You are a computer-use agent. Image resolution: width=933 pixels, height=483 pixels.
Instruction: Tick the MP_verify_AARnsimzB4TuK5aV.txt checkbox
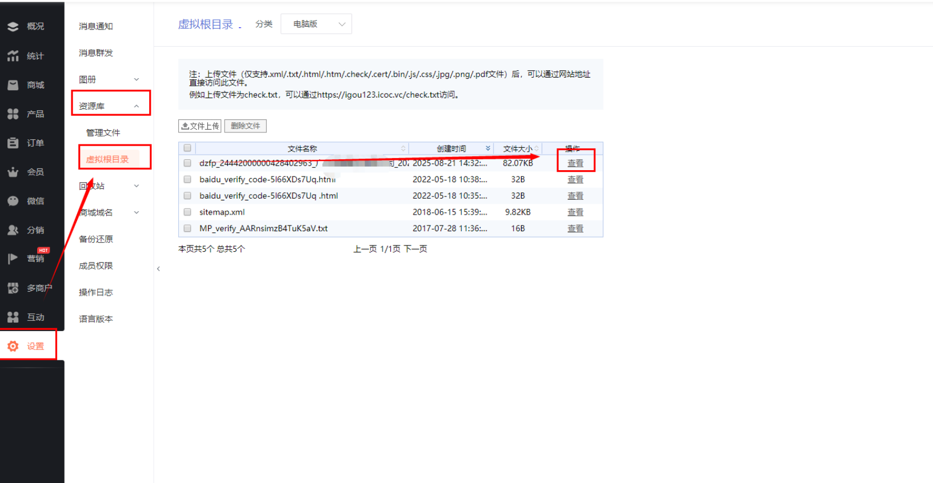coord(187,228)
